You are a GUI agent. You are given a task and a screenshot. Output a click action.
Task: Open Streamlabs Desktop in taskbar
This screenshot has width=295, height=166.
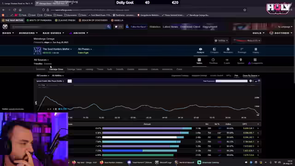[x=208, y=162]
